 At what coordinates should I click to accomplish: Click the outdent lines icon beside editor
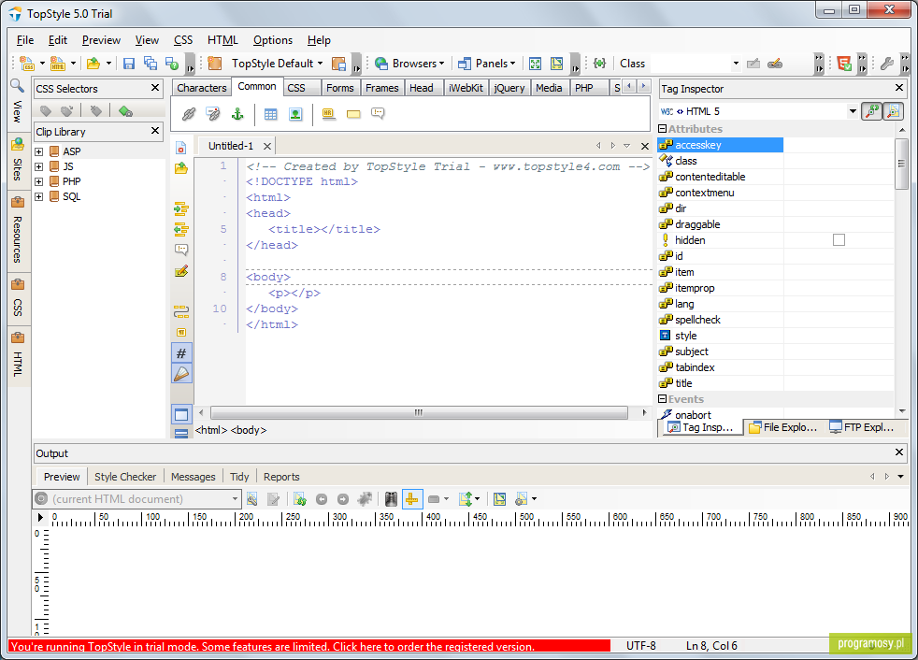tap(181, 229)
